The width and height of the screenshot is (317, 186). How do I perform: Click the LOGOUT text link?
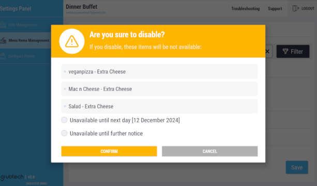coord(308,8)
